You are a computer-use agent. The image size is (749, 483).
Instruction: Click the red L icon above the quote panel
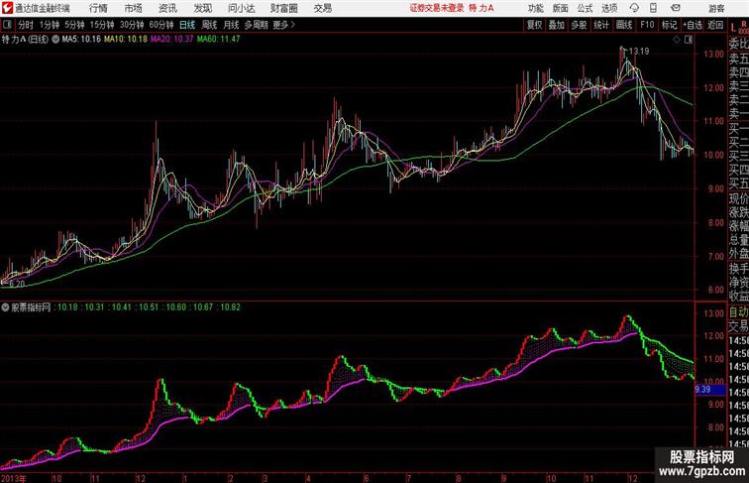click(x=733, y=27)
